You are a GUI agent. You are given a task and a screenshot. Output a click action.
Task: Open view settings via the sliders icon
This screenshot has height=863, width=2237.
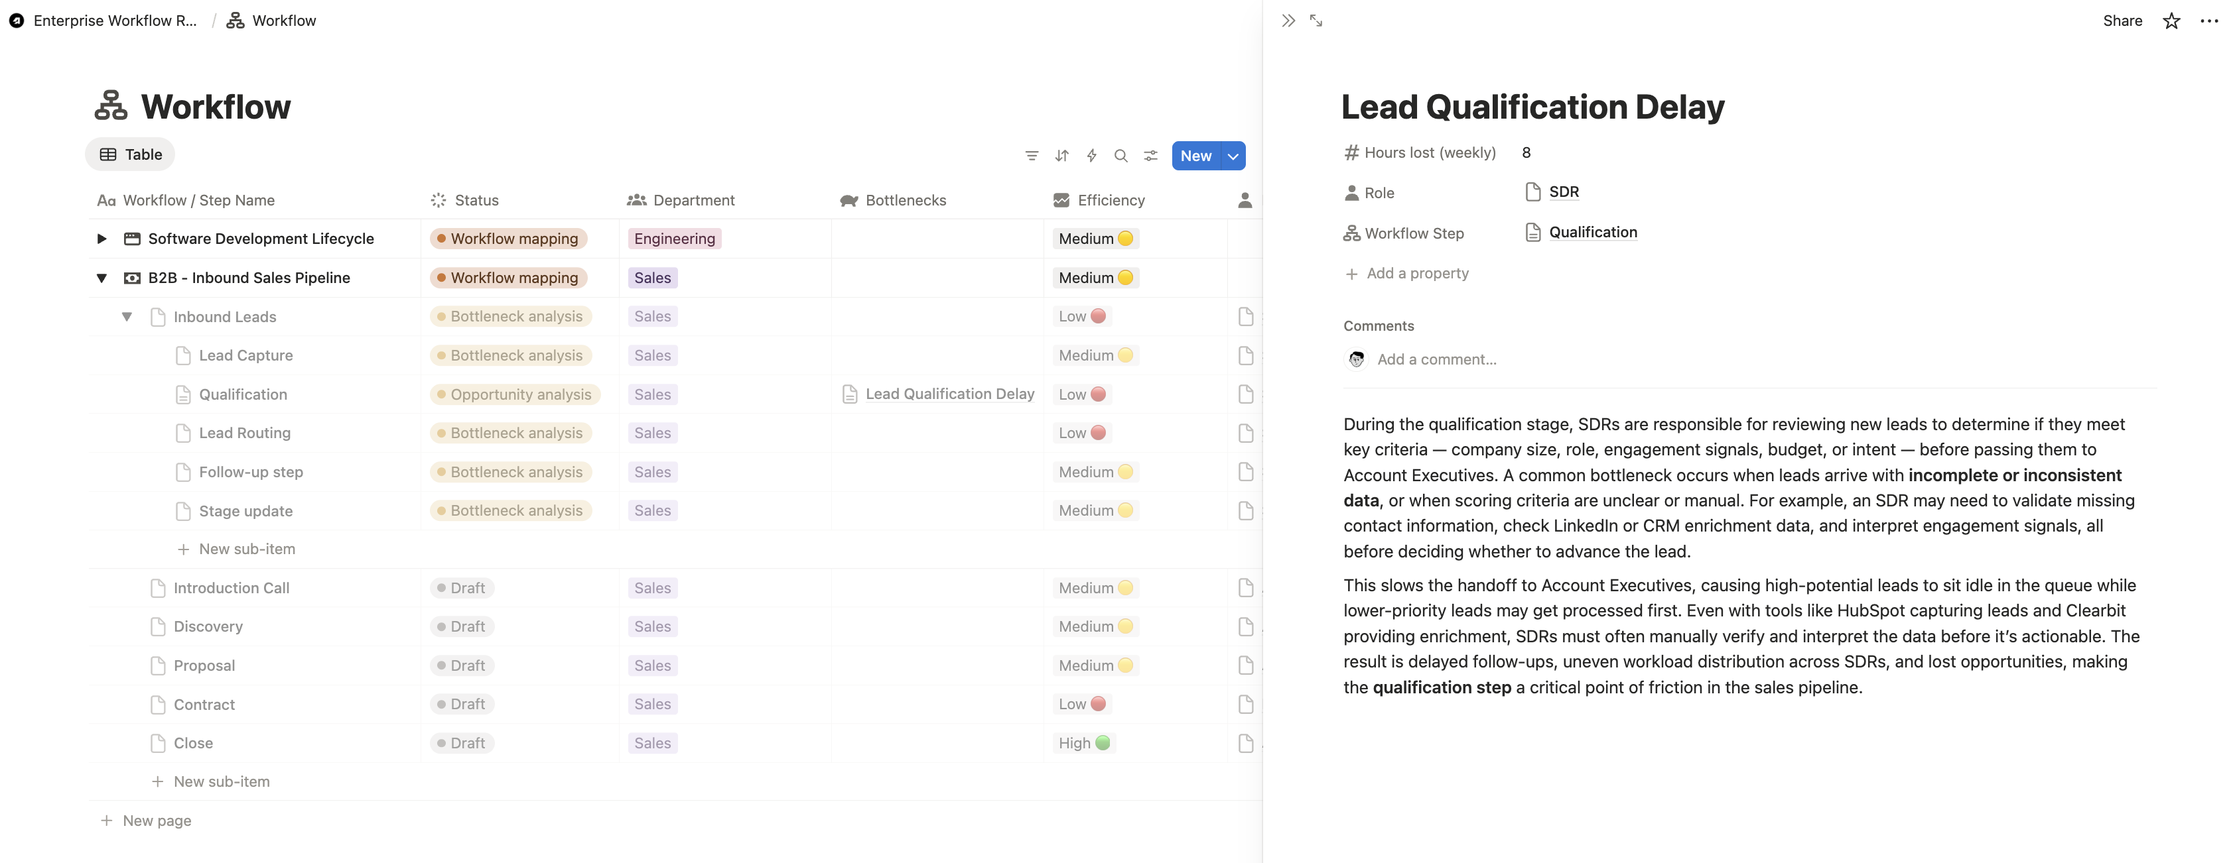tap(1150, 155)
